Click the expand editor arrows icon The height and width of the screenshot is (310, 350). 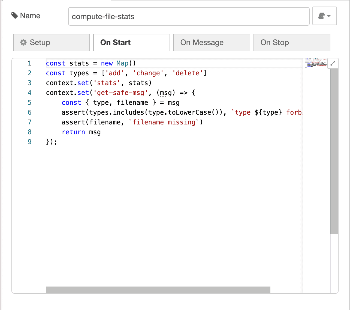click(x=333, y=63)
